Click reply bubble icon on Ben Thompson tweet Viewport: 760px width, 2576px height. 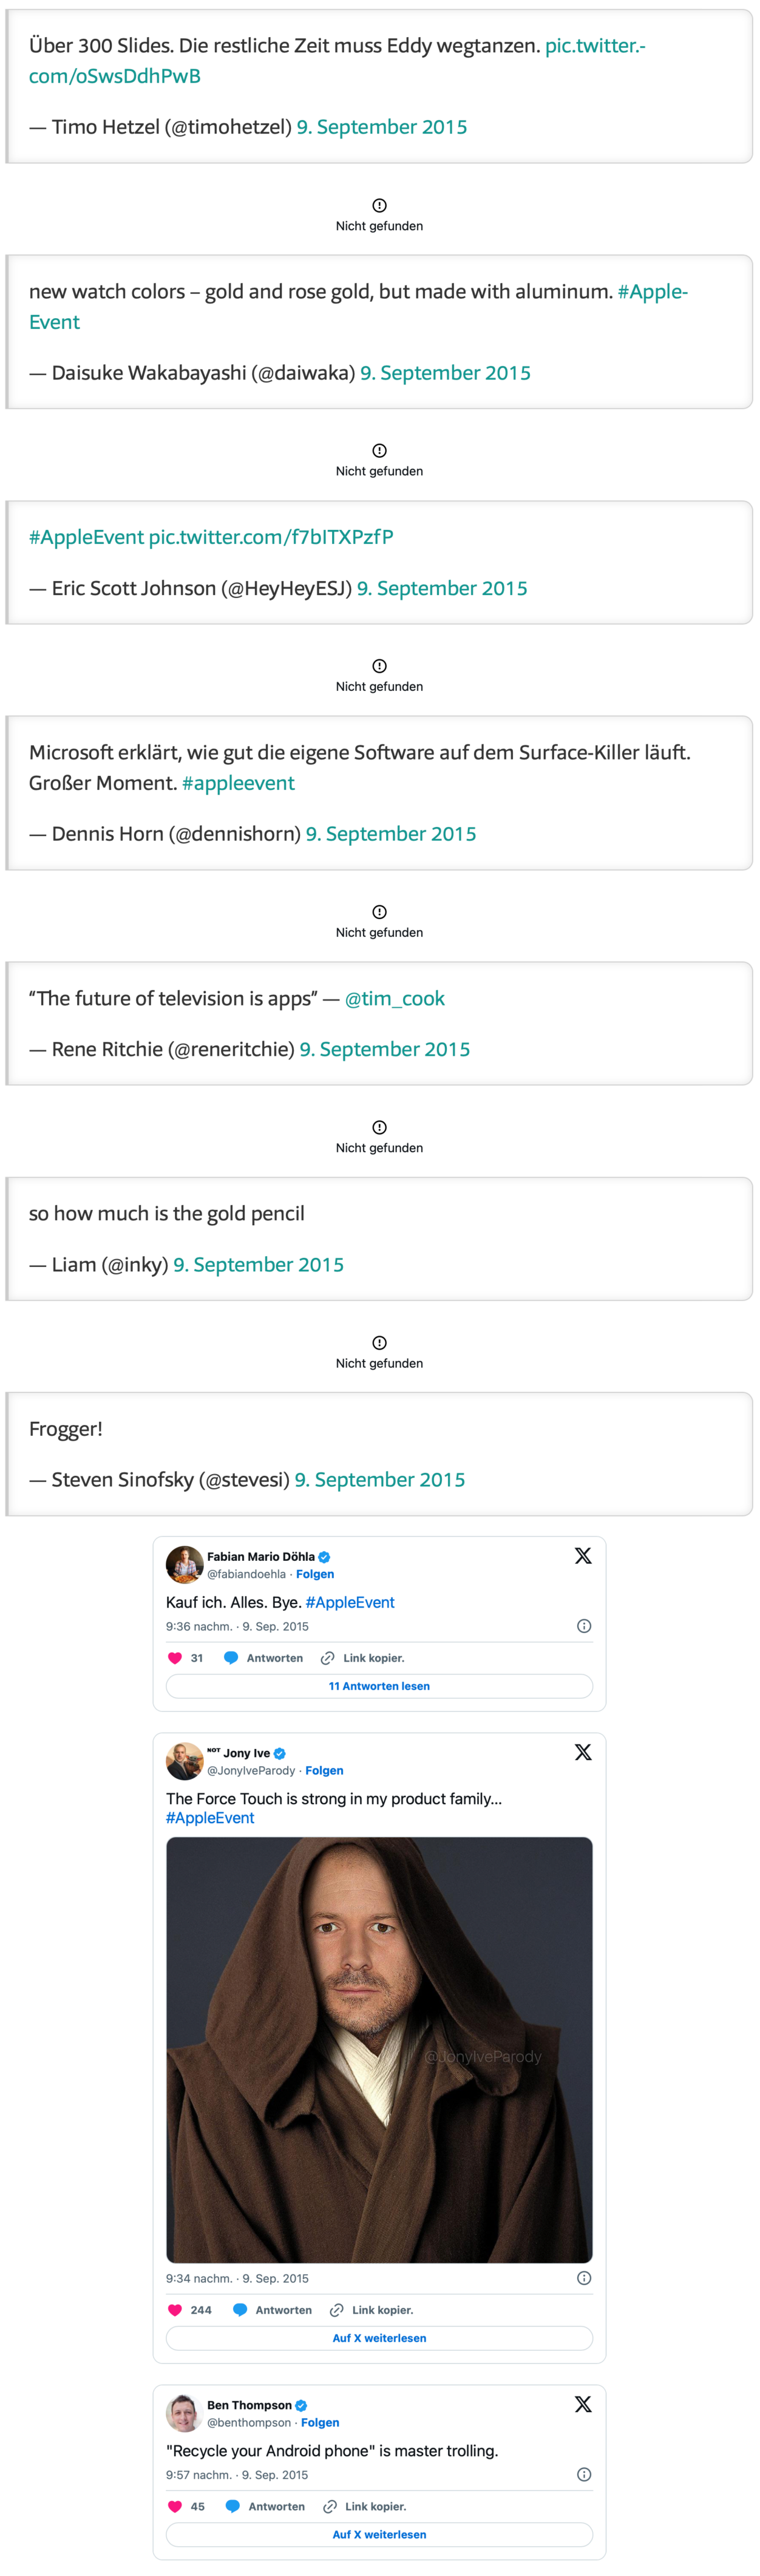(232, 2506)
